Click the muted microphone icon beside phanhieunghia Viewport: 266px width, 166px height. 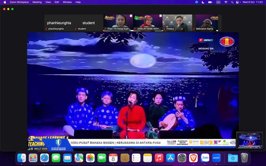click(46, 29)
